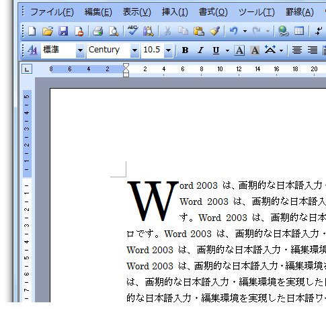Click the large drop cap letter W
The width and height of the screenshot is (326, 309).
pos(153,201)
